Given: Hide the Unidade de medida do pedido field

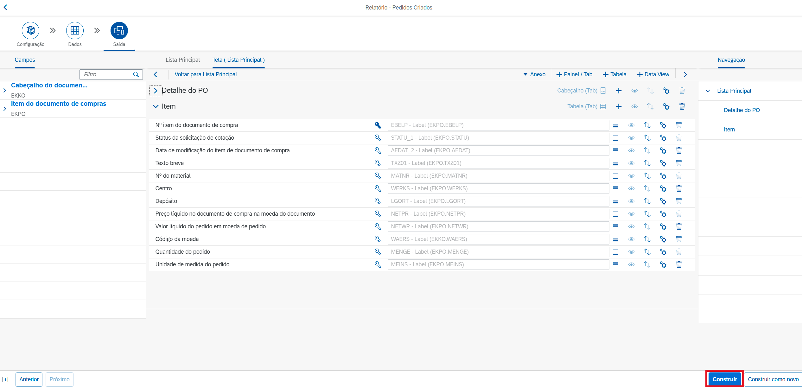Looking at the screenshot, I should pos(631,264).
